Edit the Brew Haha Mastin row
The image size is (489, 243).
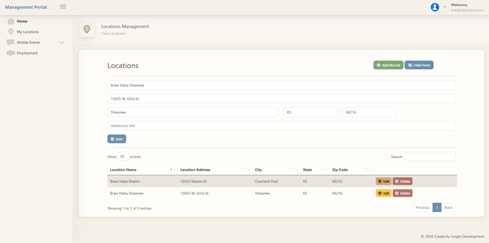[x=383, y=182]
